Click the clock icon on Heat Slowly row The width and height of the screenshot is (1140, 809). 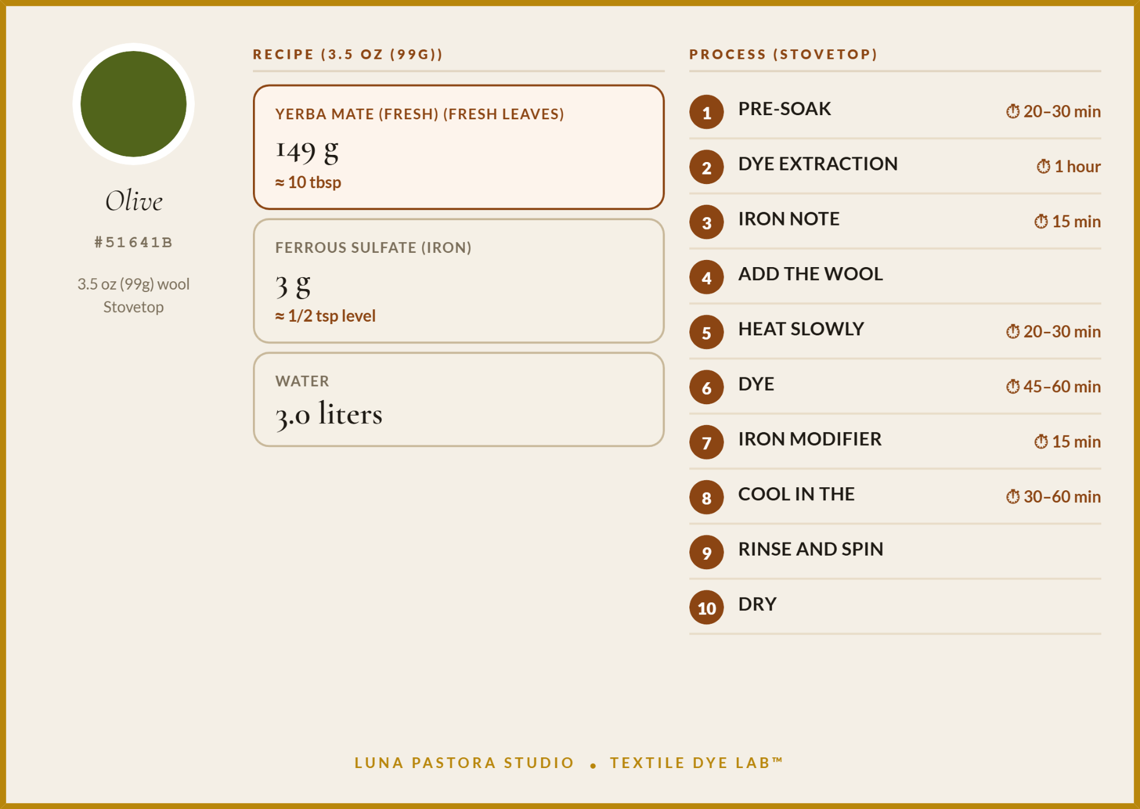coord(1013,331)
